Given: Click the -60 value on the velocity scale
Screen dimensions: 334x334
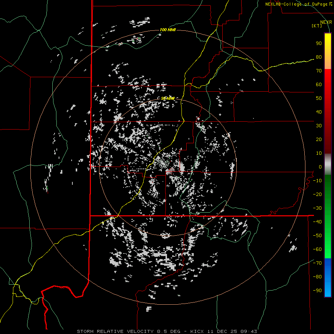Looking at the screenshot, I should point(317,249).
